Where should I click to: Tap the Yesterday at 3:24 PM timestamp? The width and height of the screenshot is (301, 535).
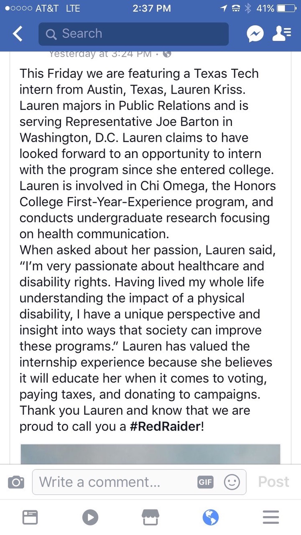tap(100, 54)
